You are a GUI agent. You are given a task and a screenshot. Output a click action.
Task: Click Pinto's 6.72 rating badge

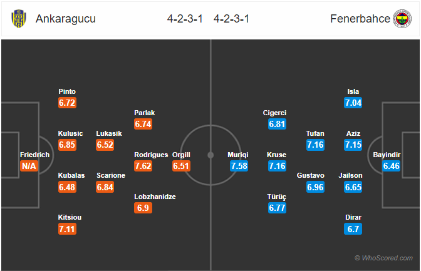point(67,103)
